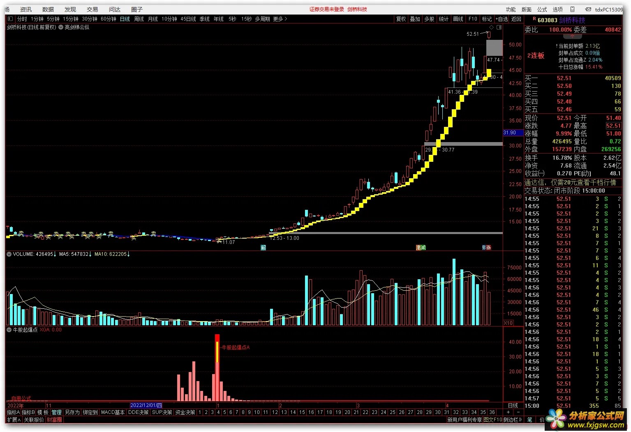
Task: Select the 年线 yearly period
Action: click(219, 19)
